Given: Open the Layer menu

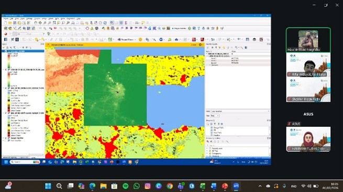Looking at the screenshot, I should 23,19.
